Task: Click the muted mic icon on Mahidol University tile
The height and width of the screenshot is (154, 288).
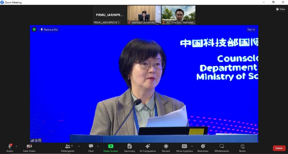Action: (129, 23)
